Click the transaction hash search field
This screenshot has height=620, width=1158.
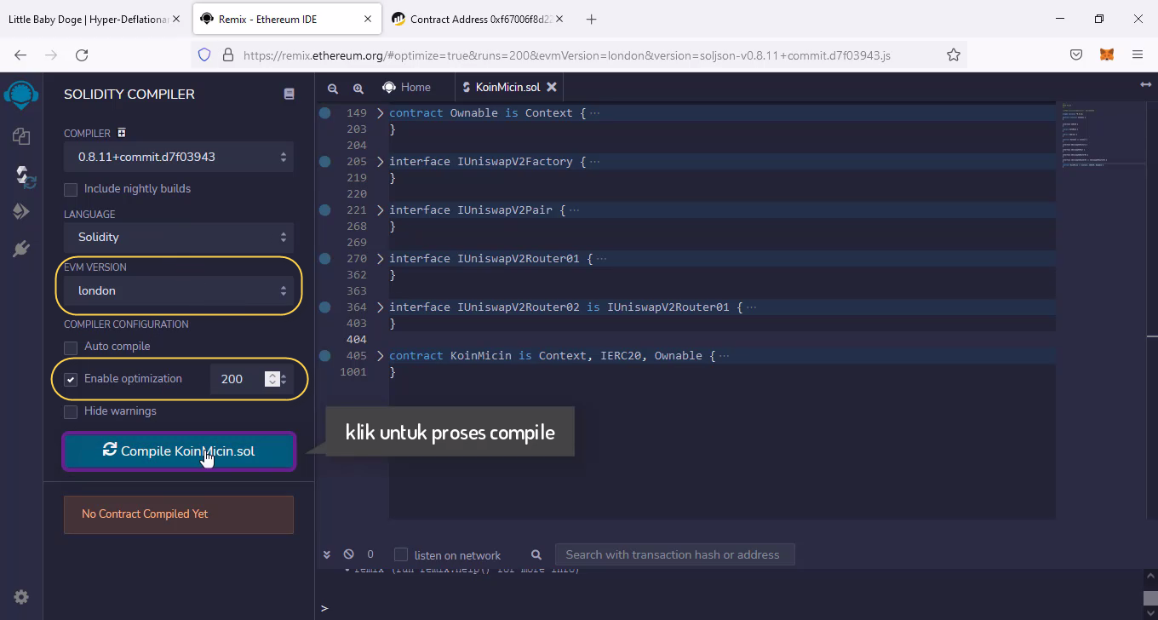coord(674,554)
